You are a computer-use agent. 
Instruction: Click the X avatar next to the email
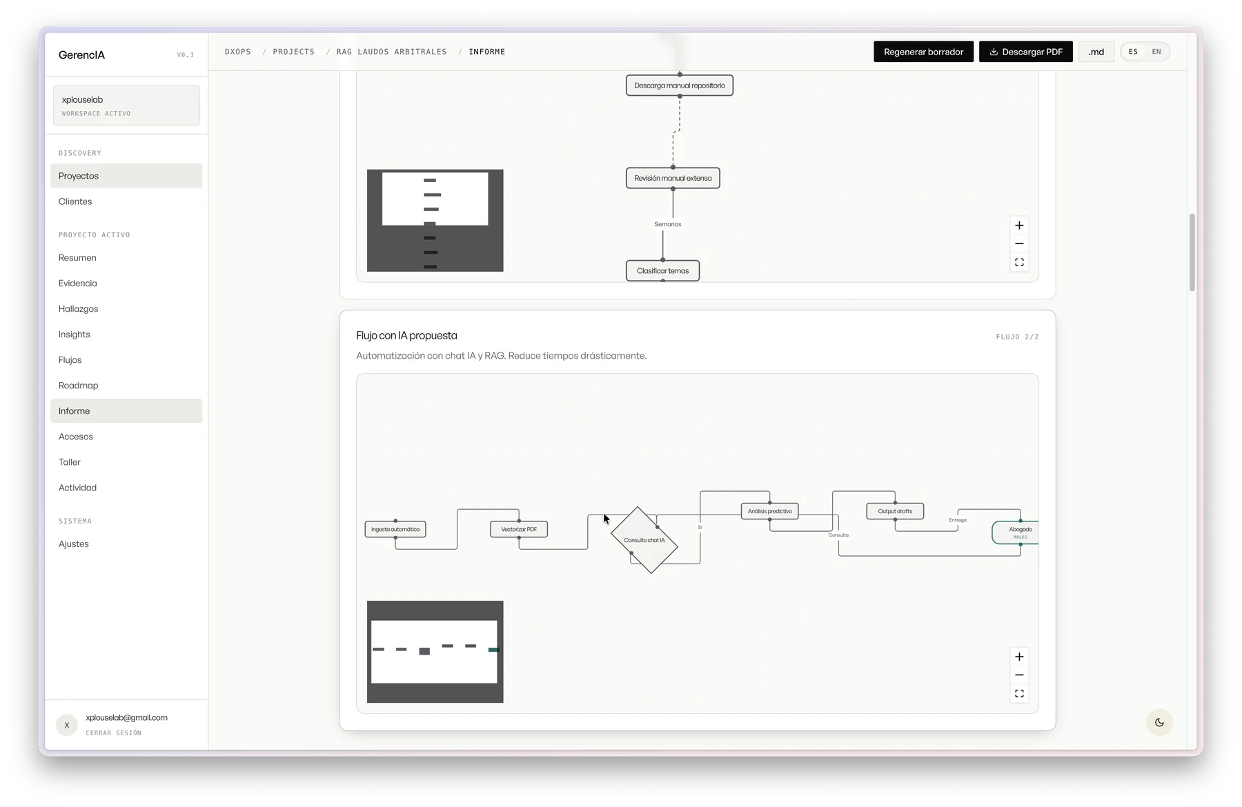click(67, 725)
